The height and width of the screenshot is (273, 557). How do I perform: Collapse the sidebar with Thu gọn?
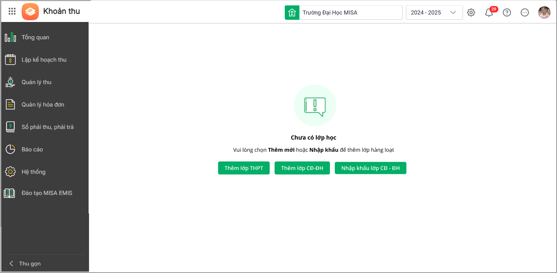click(25, 264)
